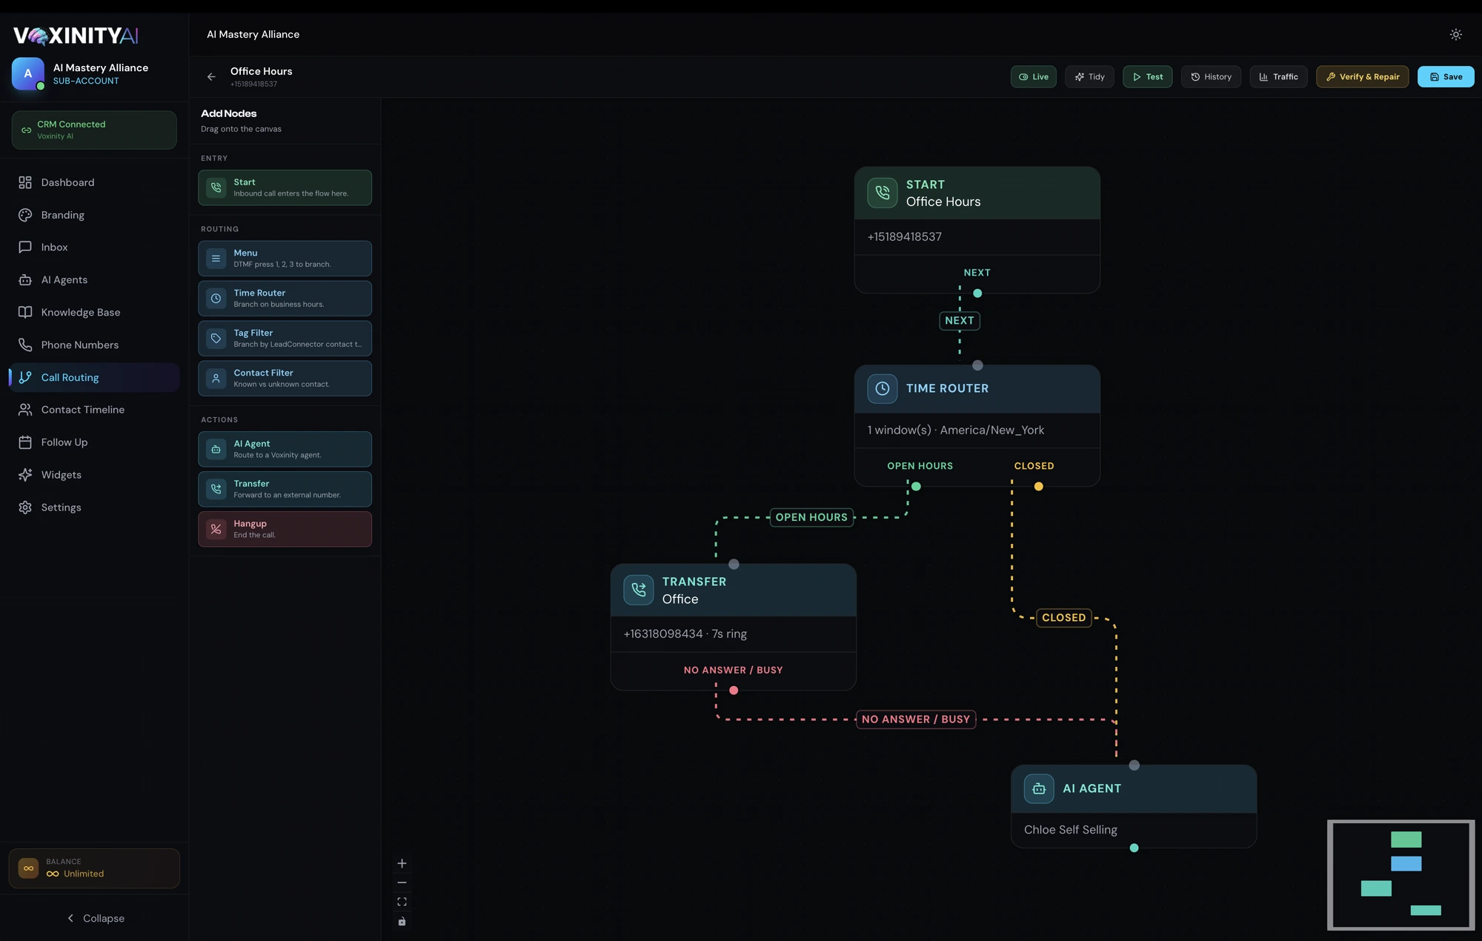
Task: Tidy the canvas layout
Action: click(x=1089, y=77)
